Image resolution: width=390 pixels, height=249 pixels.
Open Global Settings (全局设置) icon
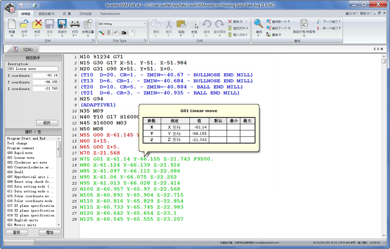pyautogui.click(x=88, y=25)
